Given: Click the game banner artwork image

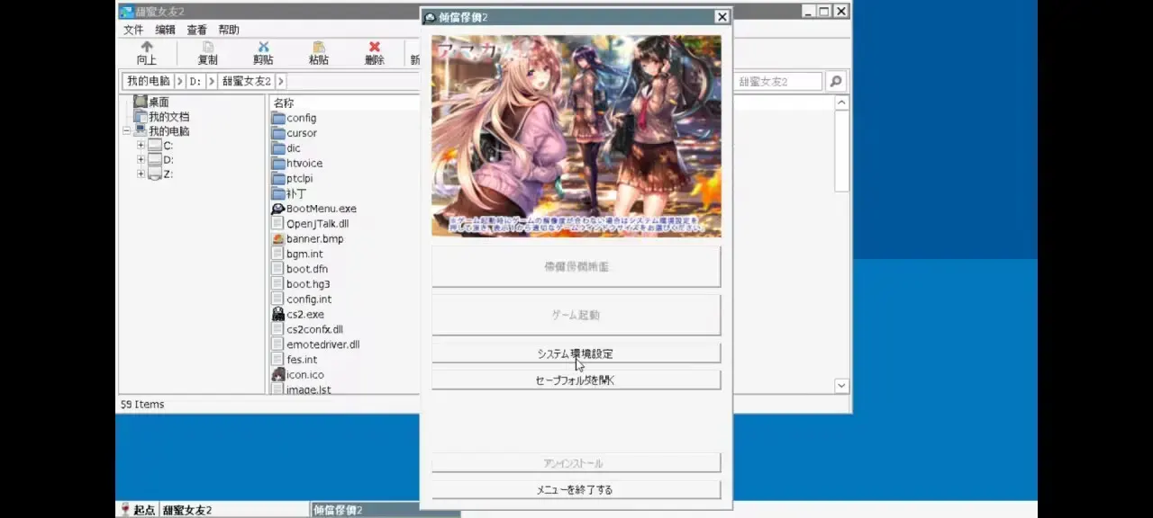Looking at the screenshot, I should pos(576,136).
